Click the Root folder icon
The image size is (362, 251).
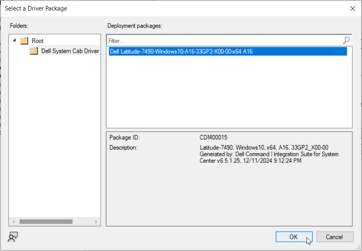click(x=25, y=41)
